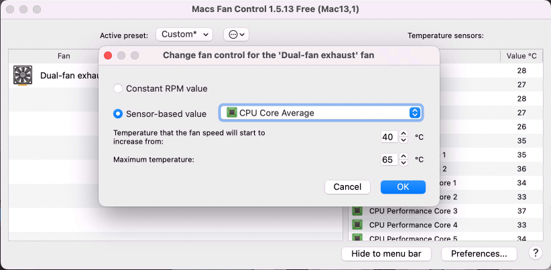551x270 pixels.
Task: Click the Hide to menu bar button
Action: (x=387, y=254)
